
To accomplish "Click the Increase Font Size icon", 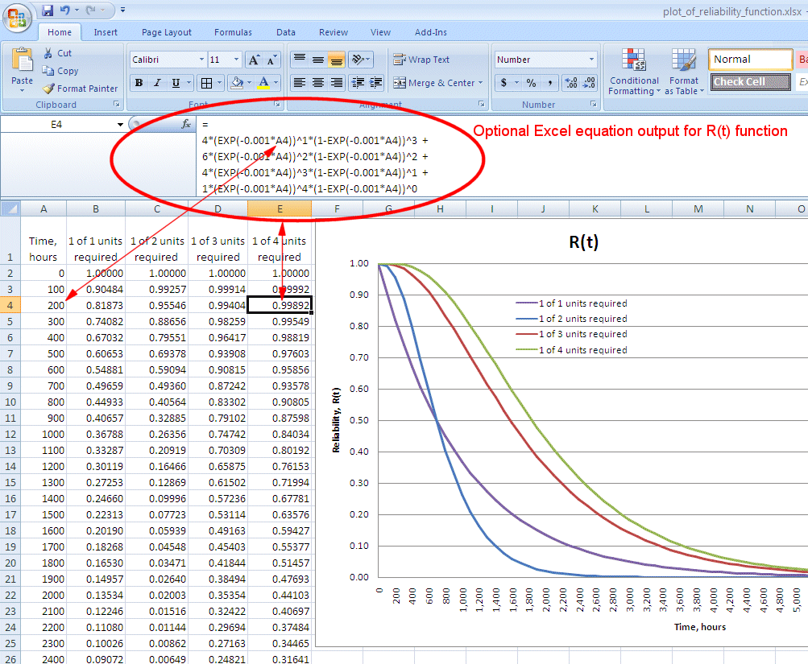I will [x=254, y=59].
